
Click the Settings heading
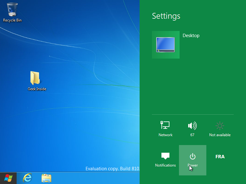166,16
